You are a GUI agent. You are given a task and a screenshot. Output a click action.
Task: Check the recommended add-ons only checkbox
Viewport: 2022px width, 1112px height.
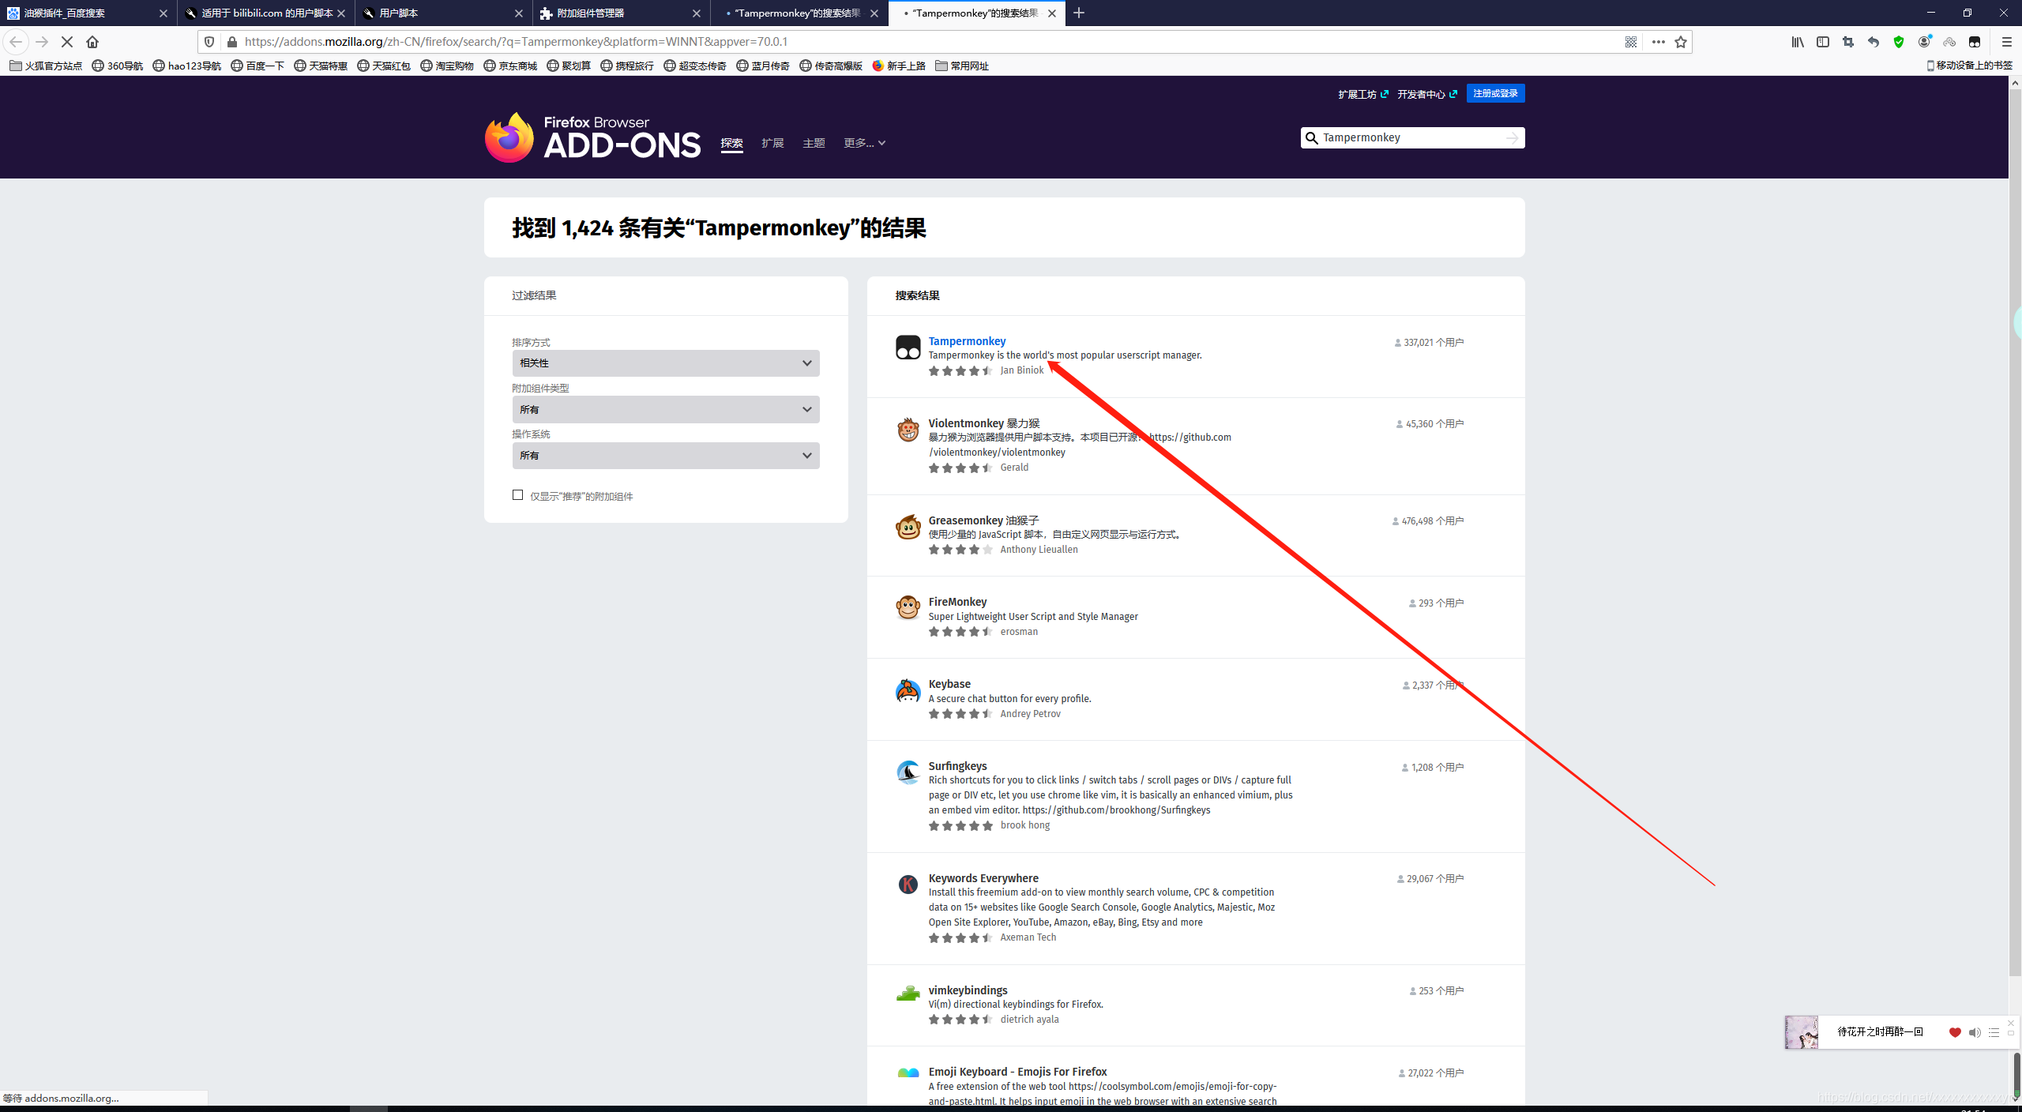pos(517,495)
